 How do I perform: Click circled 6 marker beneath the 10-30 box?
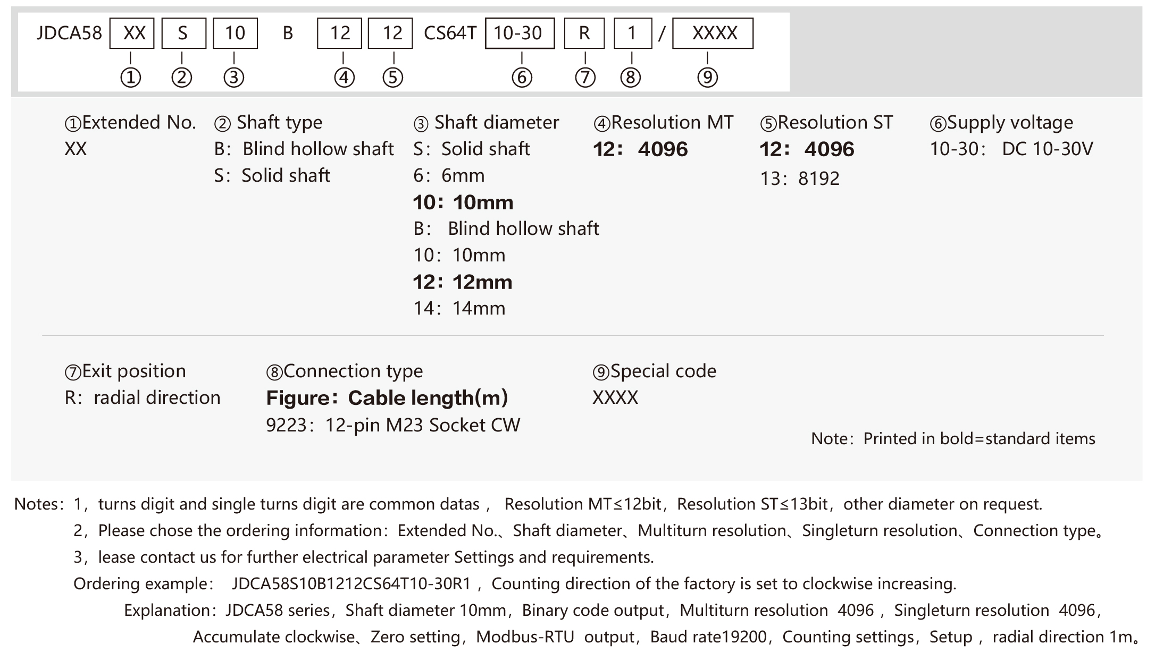[522, 78]
